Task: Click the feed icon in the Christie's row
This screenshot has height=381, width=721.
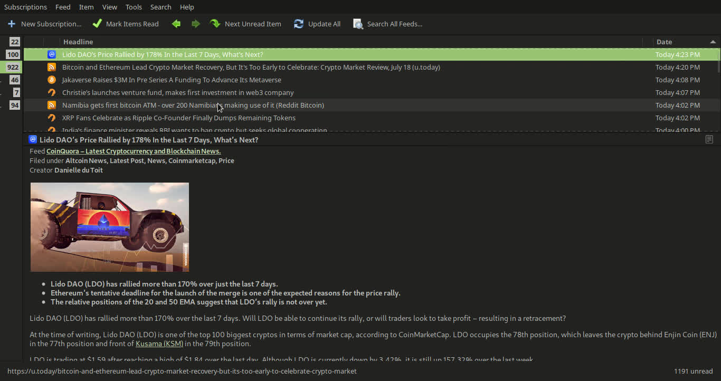Action: (52, 92)
